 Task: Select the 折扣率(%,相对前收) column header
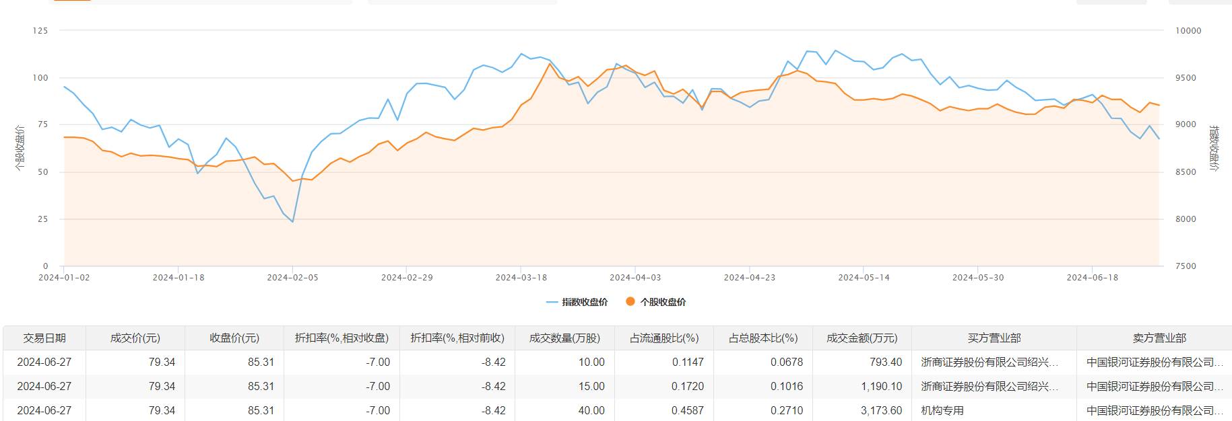[x=457, y=338]
